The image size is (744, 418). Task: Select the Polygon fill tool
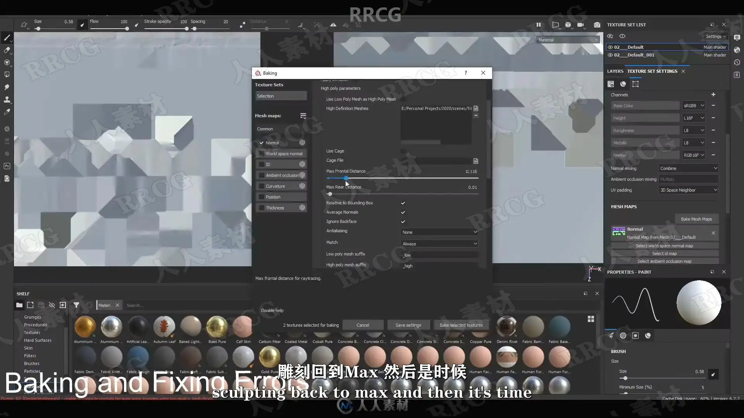click(x=7, y=74)
